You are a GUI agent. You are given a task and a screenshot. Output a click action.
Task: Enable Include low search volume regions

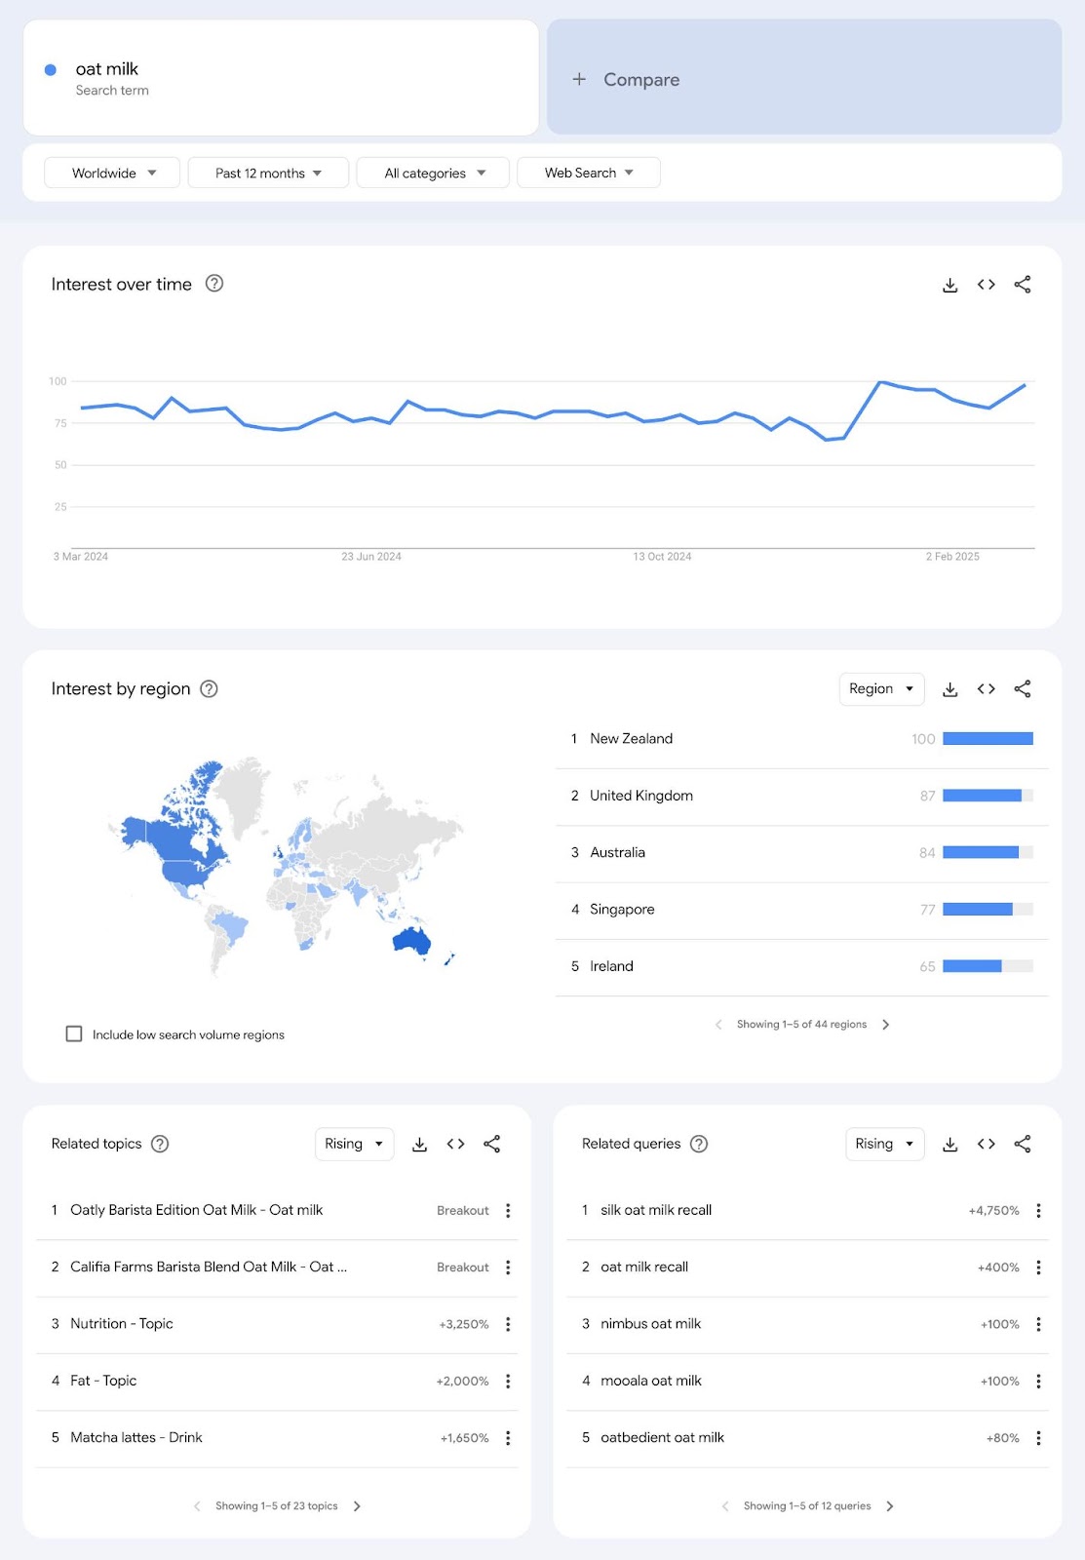tap(74, 1033)
